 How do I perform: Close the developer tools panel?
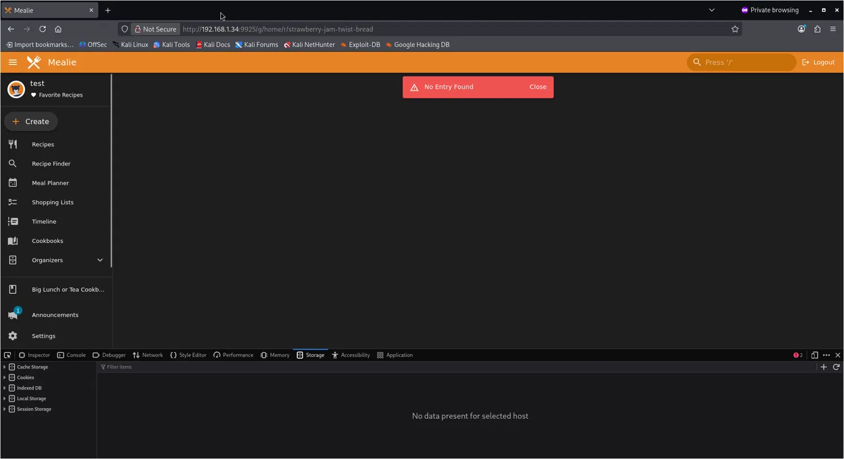(838, 355)
